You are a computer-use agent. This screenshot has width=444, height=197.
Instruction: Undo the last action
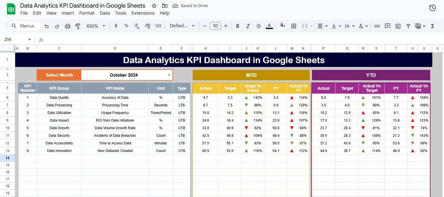[x=46, y=26]
